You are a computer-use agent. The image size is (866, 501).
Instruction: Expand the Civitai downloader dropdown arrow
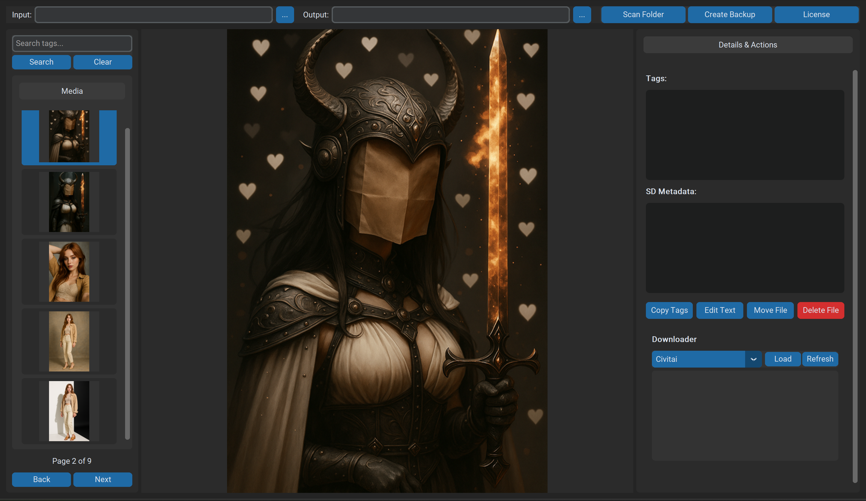point(753,359)
